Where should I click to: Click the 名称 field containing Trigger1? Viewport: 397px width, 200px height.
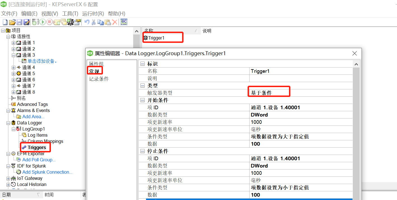coord(301,71)
